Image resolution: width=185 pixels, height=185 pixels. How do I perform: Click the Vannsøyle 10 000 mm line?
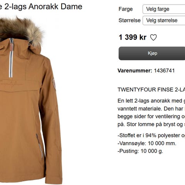click(147, 143)
